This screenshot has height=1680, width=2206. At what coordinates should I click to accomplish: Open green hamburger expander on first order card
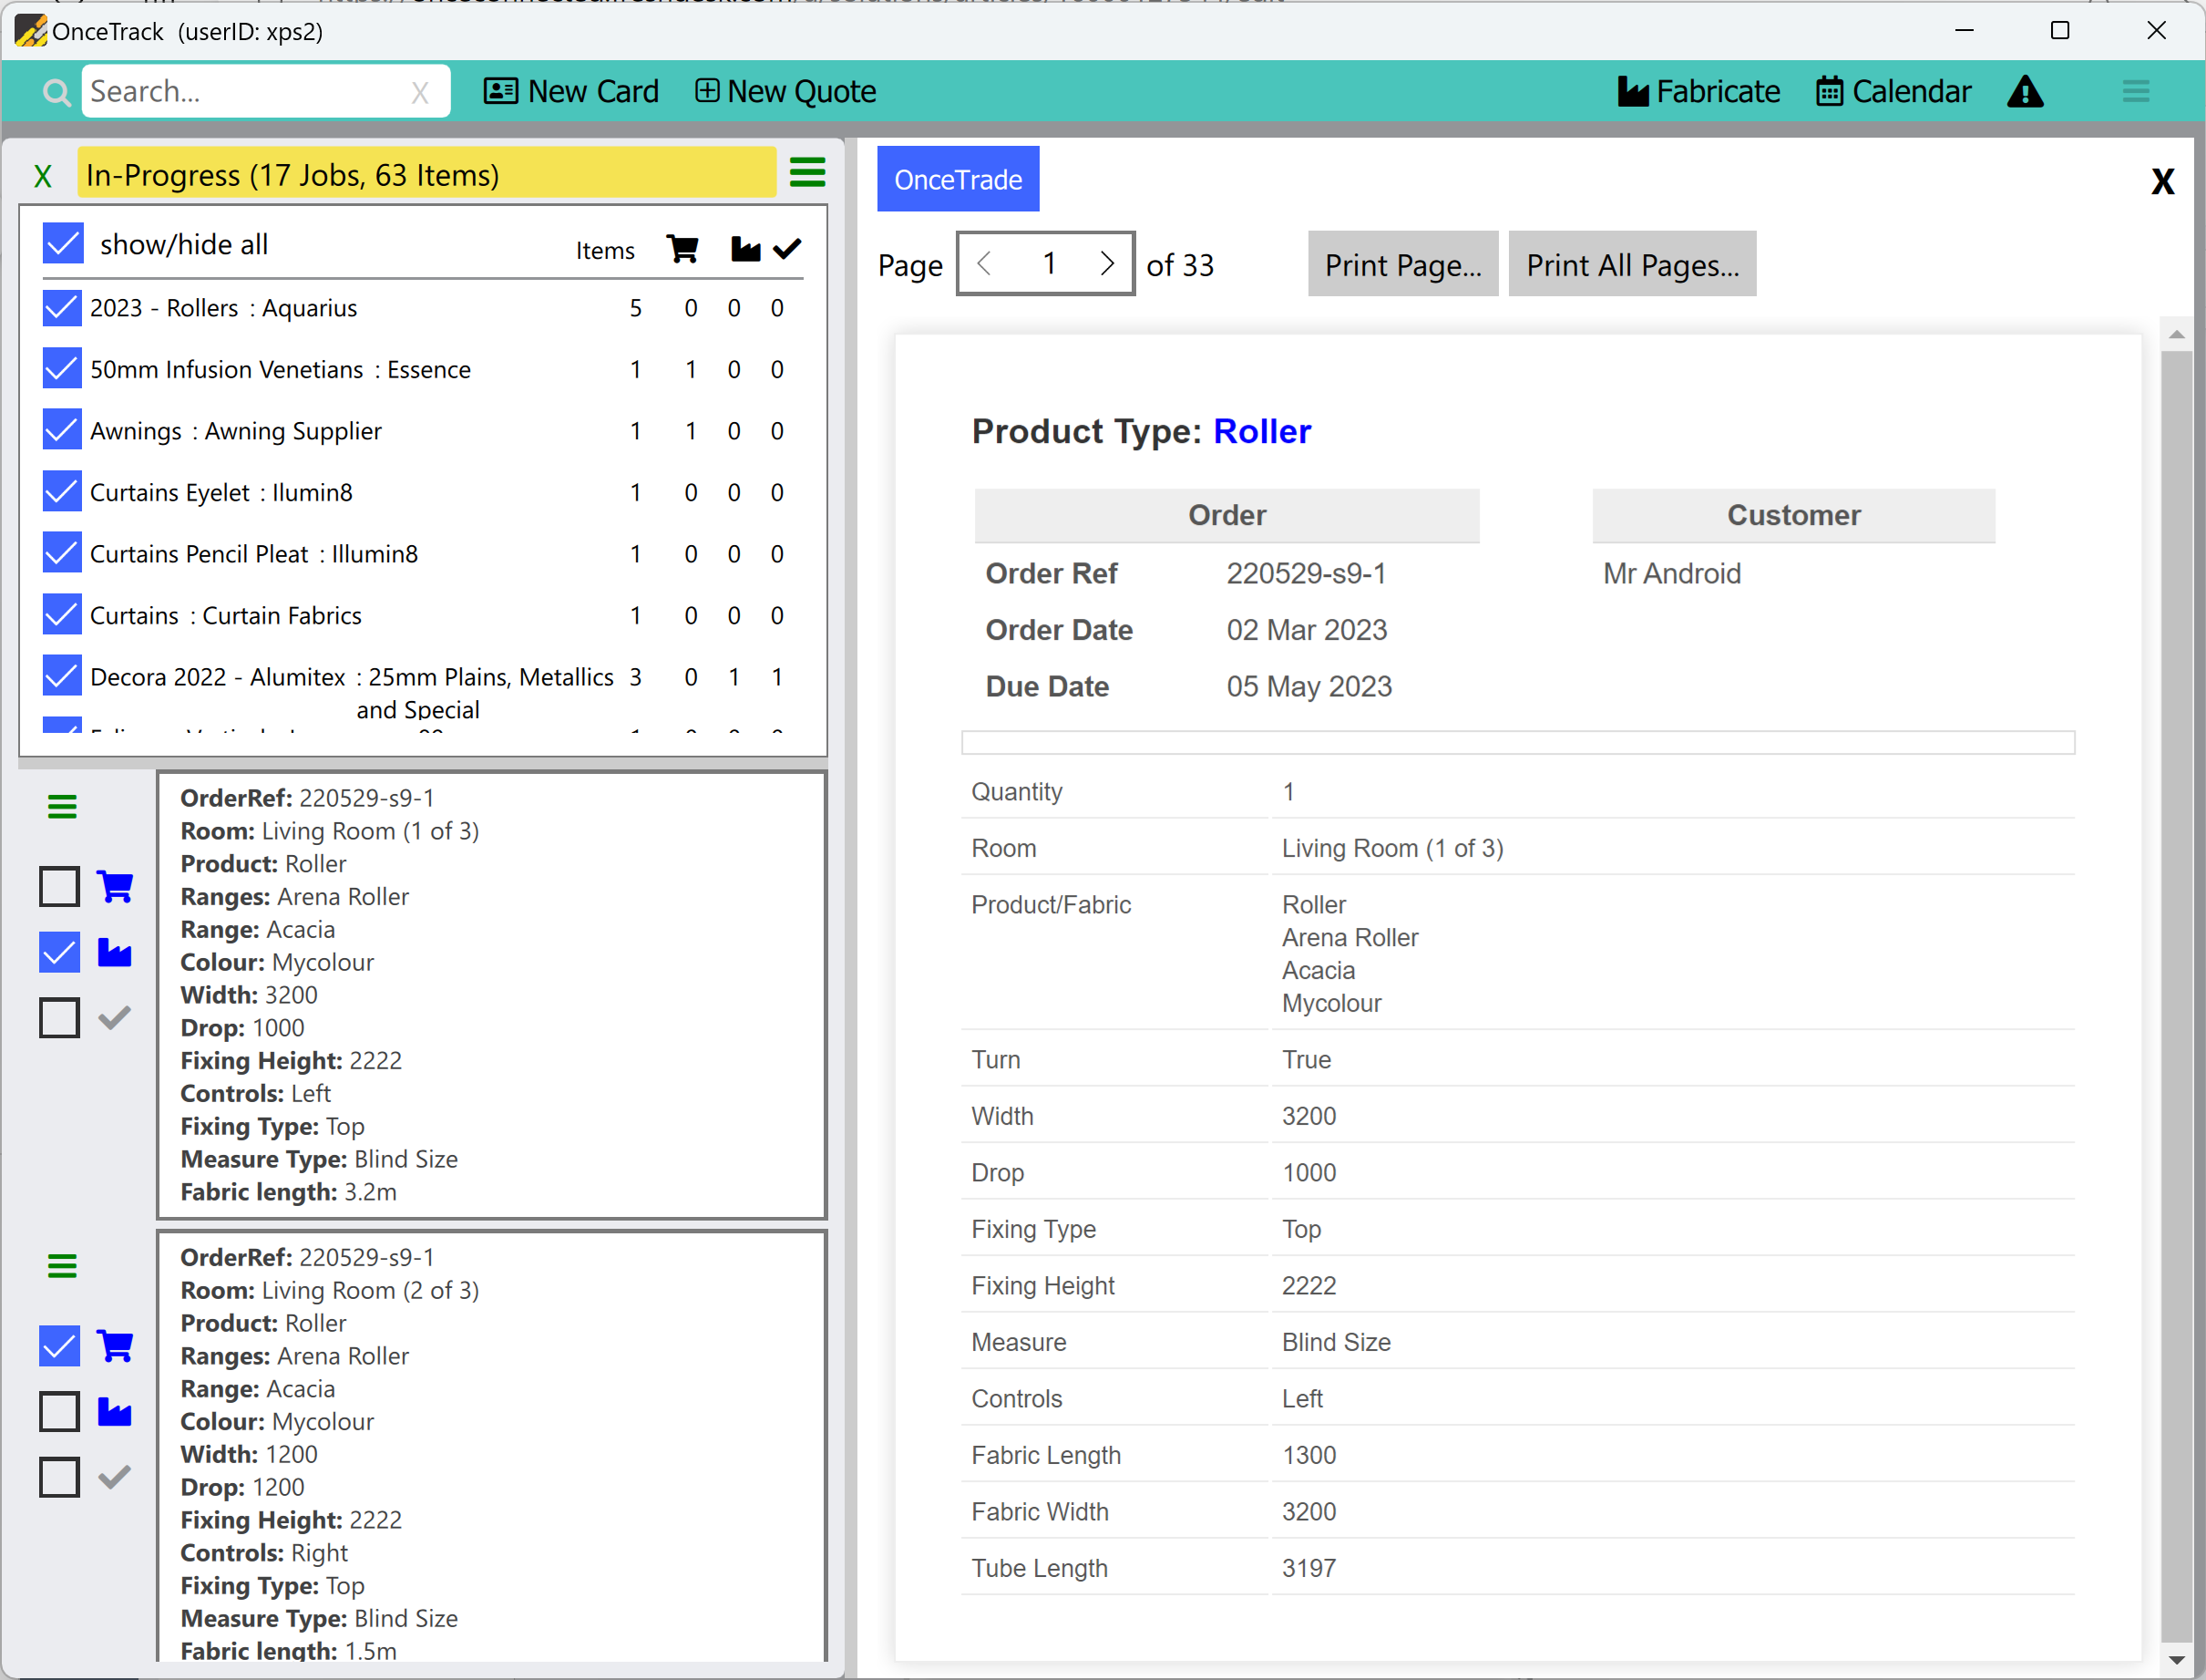click(x=62, y=807)
